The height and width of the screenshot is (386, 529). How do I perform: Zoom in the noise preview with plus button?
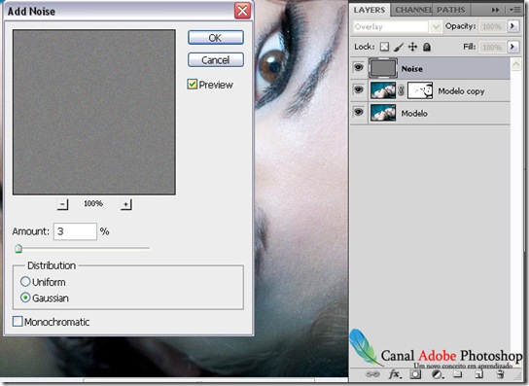pyautogui.click(x=125, y=204)
